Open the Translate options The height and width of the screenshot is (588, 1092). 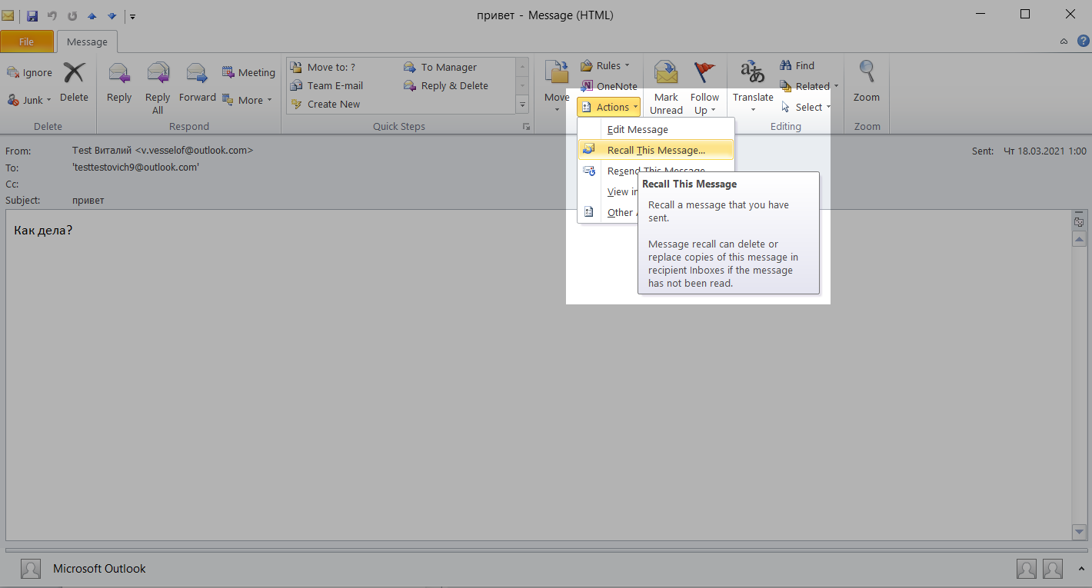click(x=753, y=86)
